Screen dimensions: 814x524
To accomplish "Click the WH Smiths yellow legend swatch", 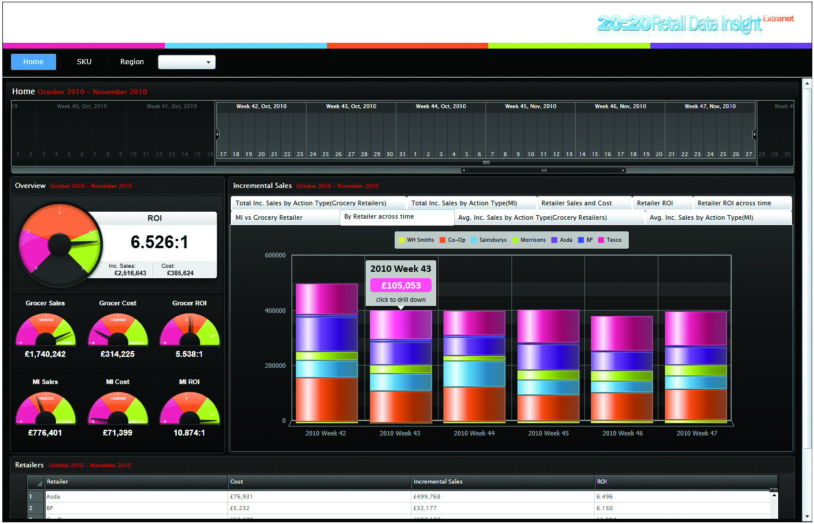I will (x=402, y=240).
